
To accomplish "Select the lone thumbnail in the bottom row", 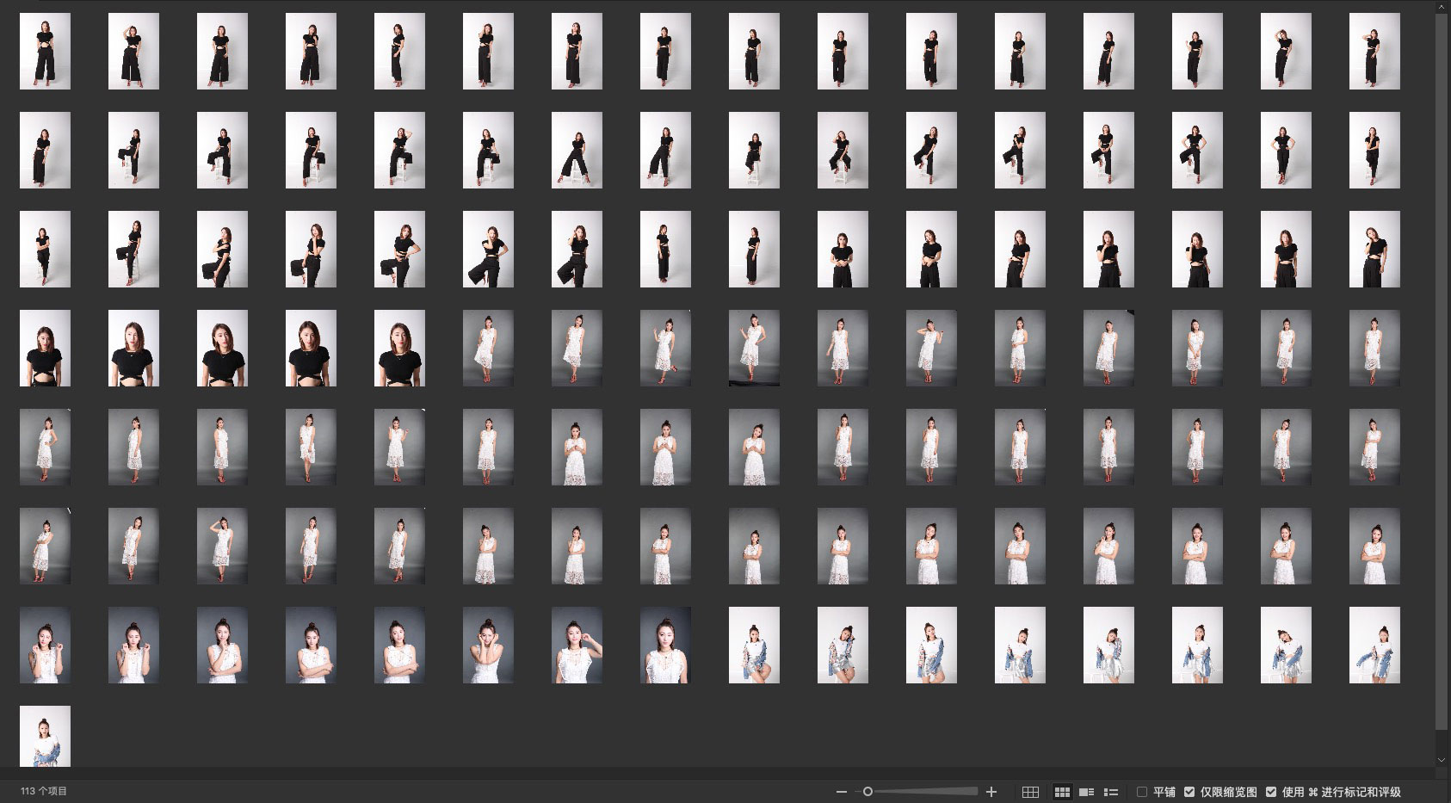I will (x=45, y=737).
